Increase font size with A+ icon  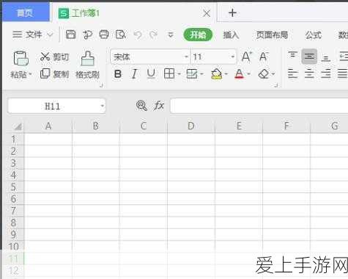247,57
